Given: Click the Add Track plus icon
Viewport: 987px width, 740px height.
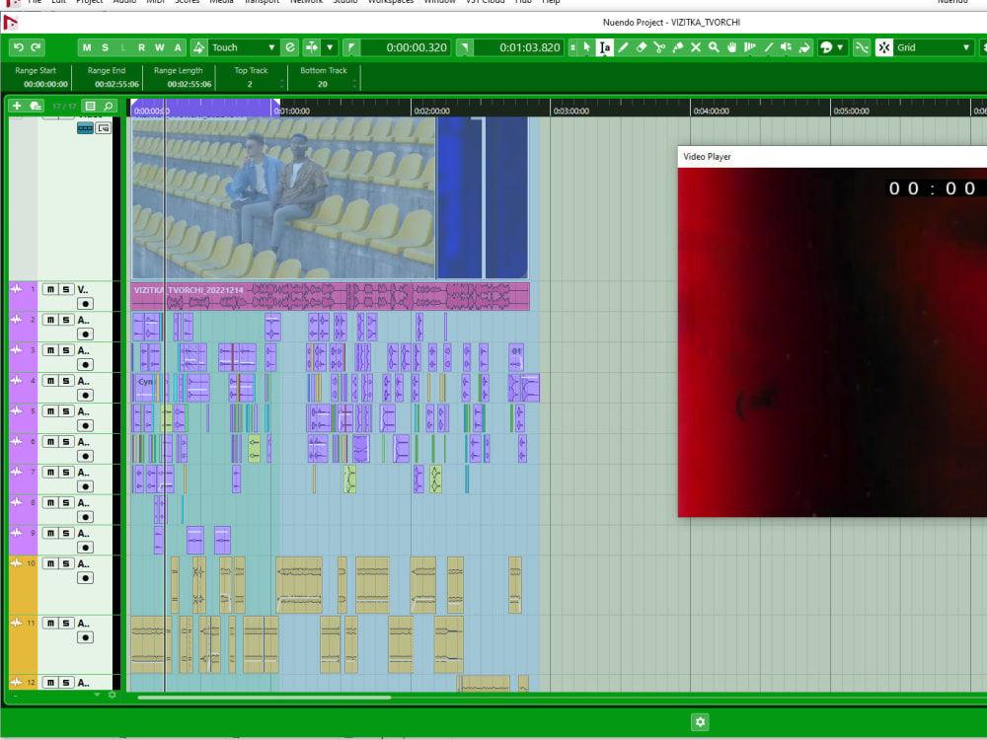Looking at the screenshot, I should (x=17, y=106).
